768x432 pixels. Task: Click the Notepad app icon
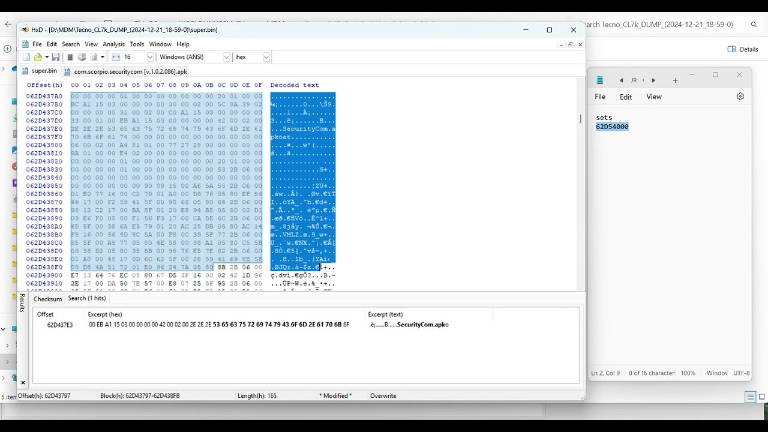point(599,80)
